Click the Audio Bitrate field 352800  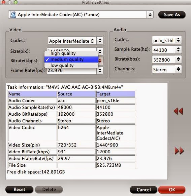point(163,60)
